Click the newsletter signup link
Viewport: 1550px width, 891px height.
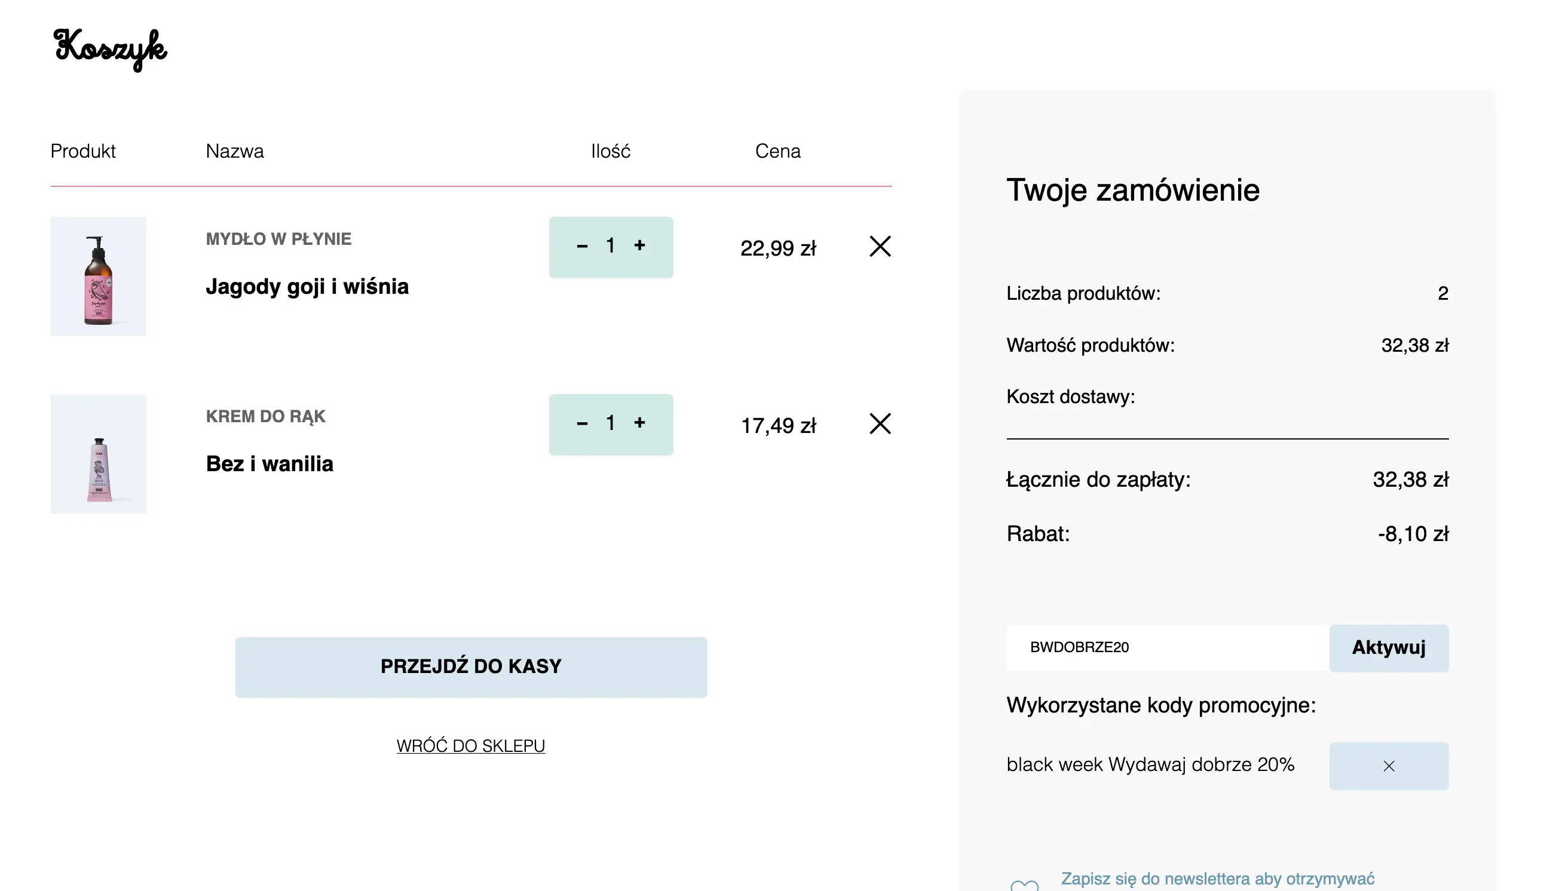pyautogui.click(x=1217, y=879)
